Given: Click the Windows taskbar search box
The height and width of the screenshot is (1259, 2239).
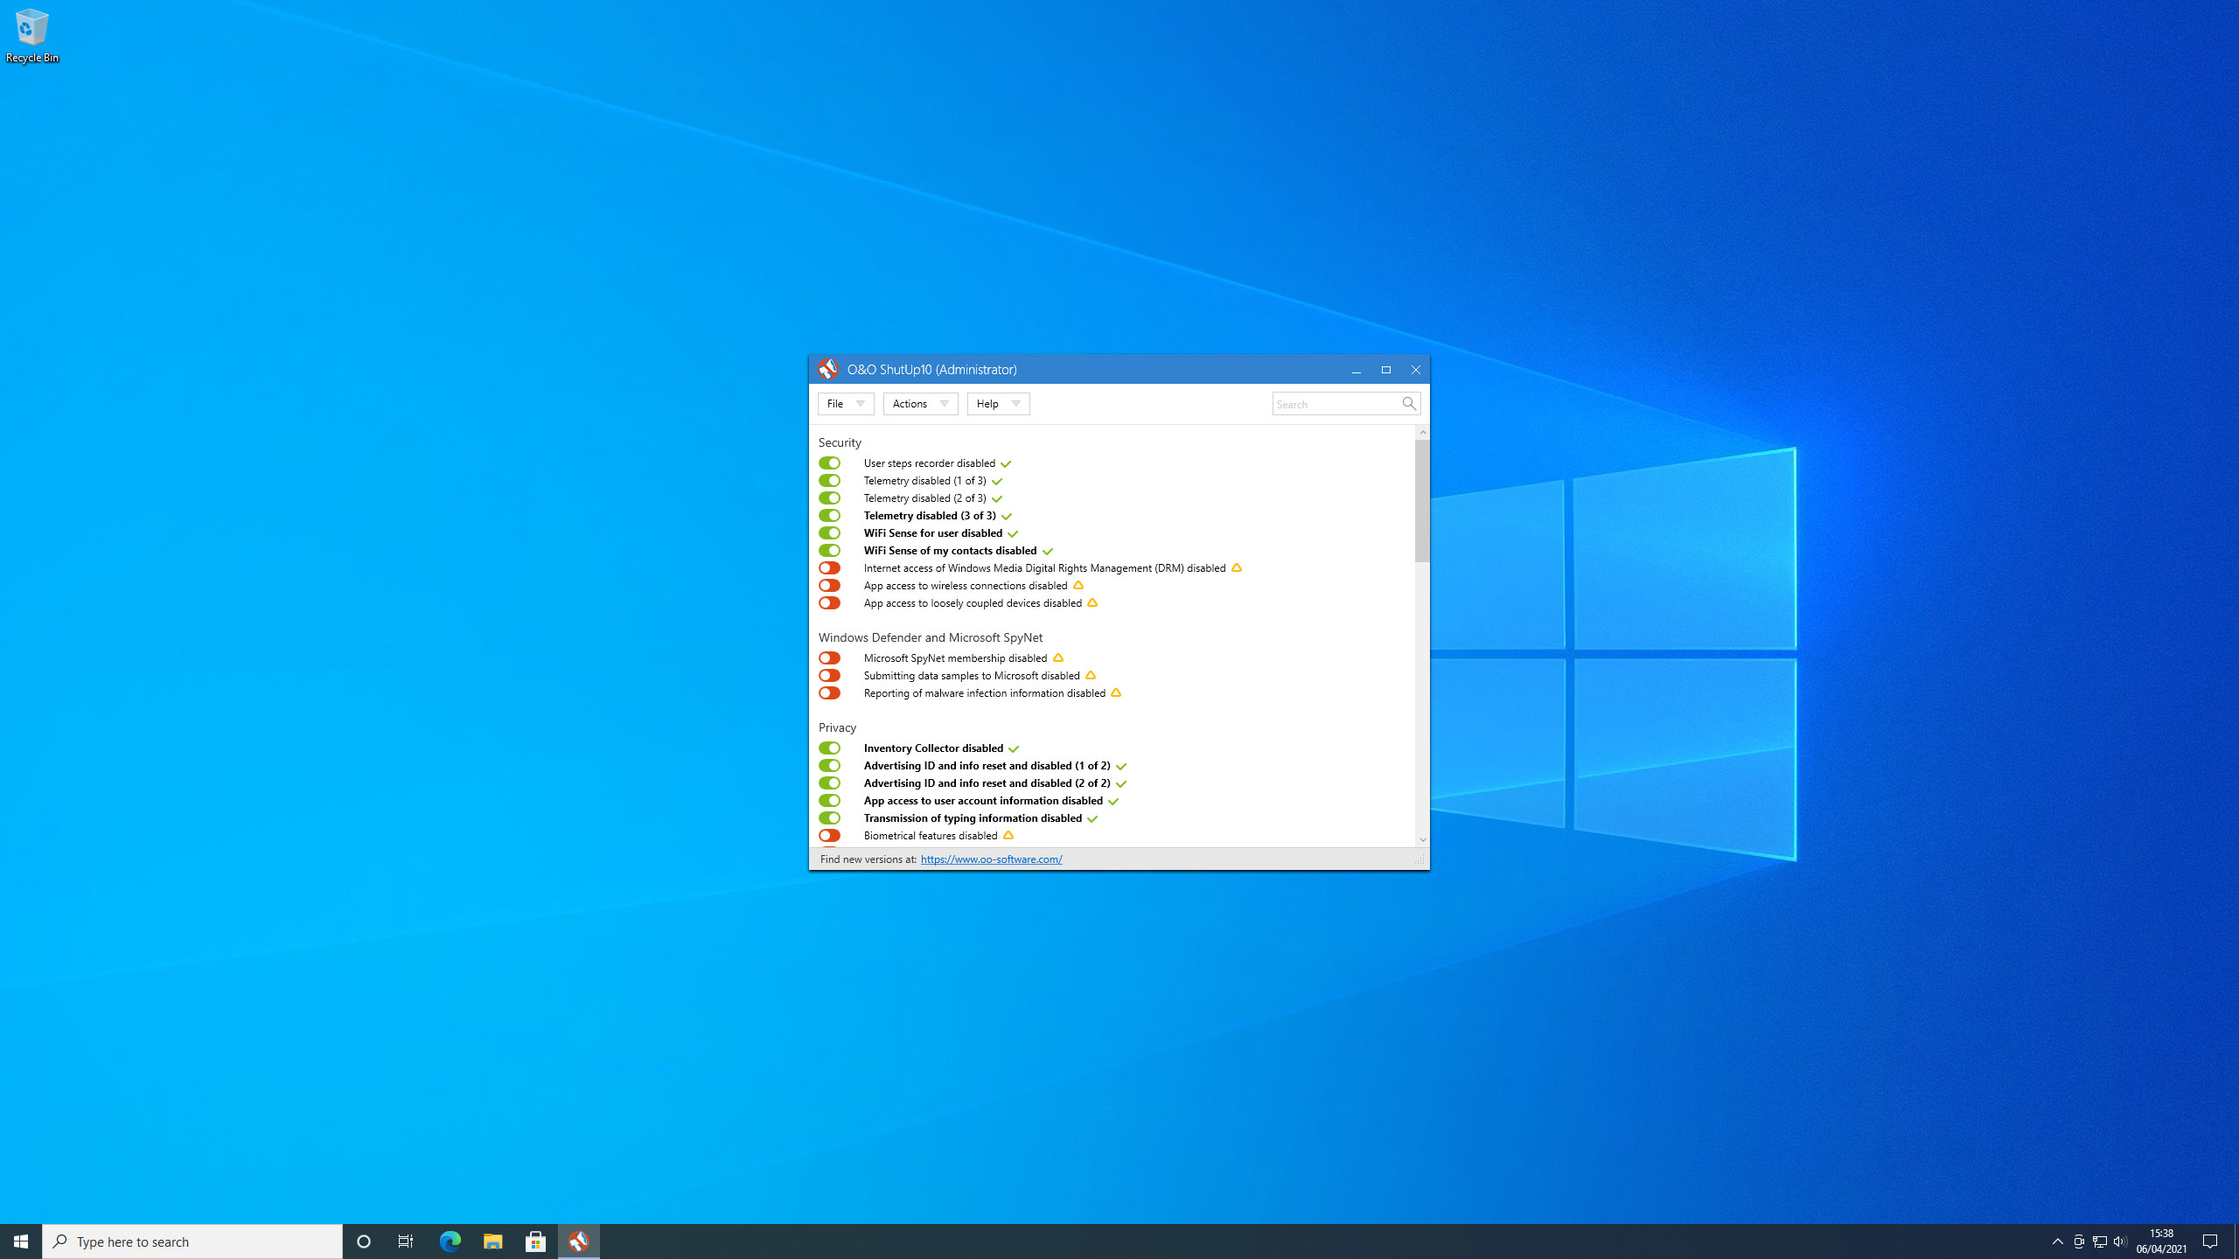Looking at the screenshot, I should tap(192, 1242).
